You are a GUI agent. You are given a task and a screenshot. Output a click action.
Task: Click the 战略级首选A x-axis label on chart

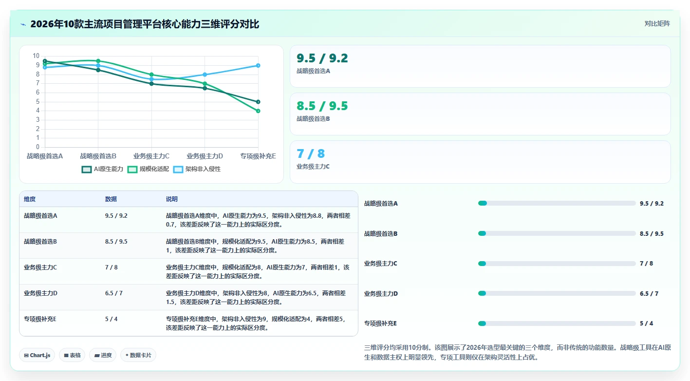45,156
